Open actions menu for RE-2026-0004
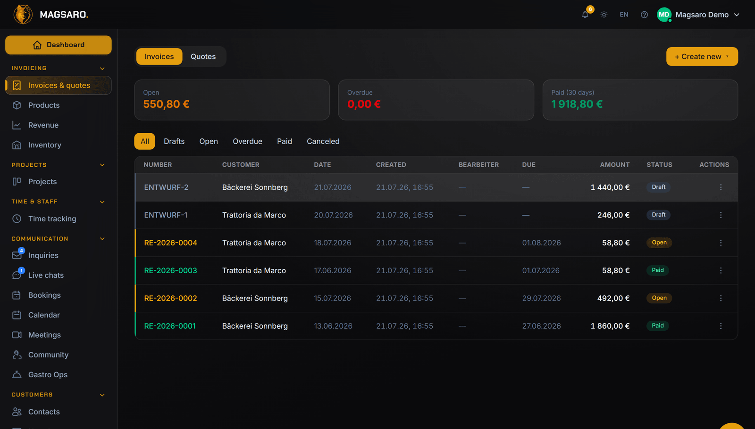Viewport: 755px width, 429px height. coord(721,243)
